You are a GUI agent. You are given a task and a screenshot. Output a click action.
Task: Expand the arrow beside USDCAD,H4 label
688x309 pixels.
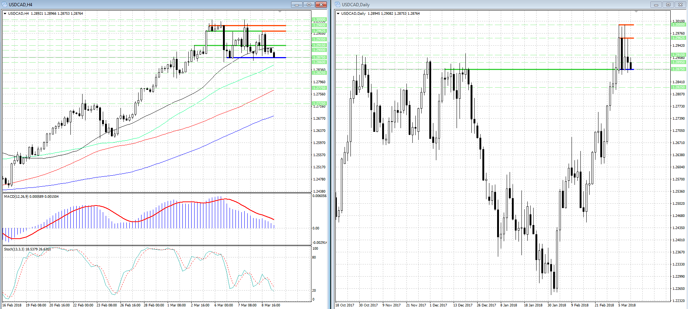(5, 14)
